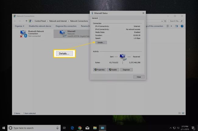Switch to details view in status bar

(180, 113)
